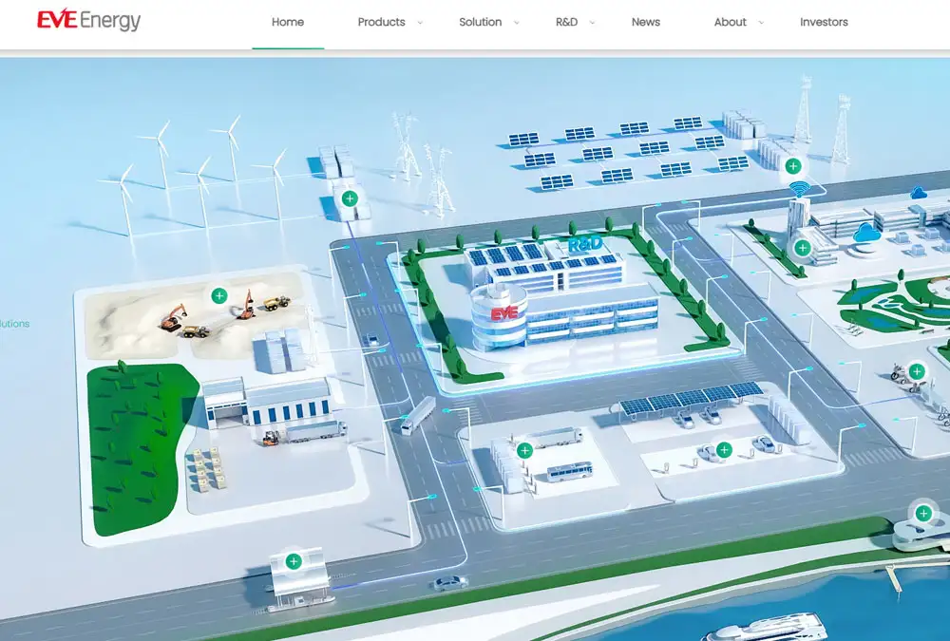Expand the R&D dropdown chevron
Image resolution: width=950 pixels, height=641 pixels.
[x=593, y=23]
